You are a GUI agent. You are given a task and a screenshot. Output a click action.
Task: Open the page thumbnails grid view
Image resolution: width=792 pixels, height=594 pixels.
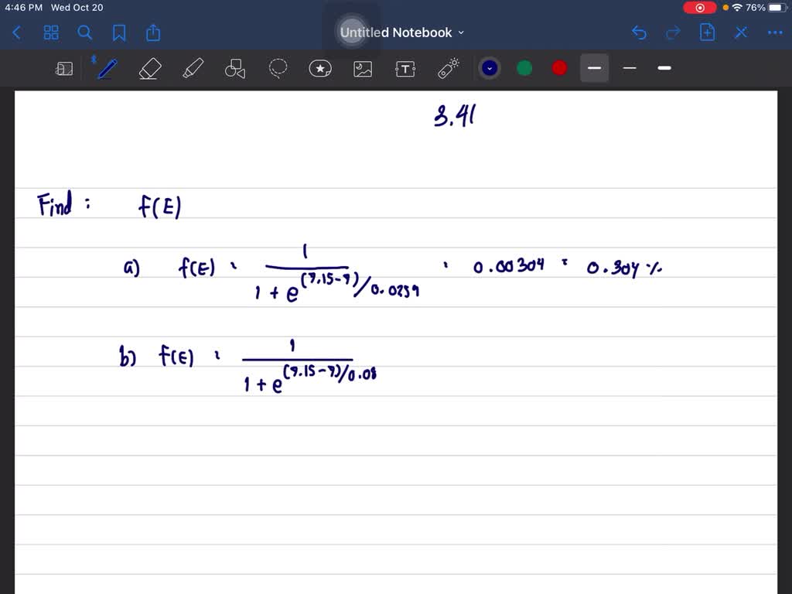(51, 32)
